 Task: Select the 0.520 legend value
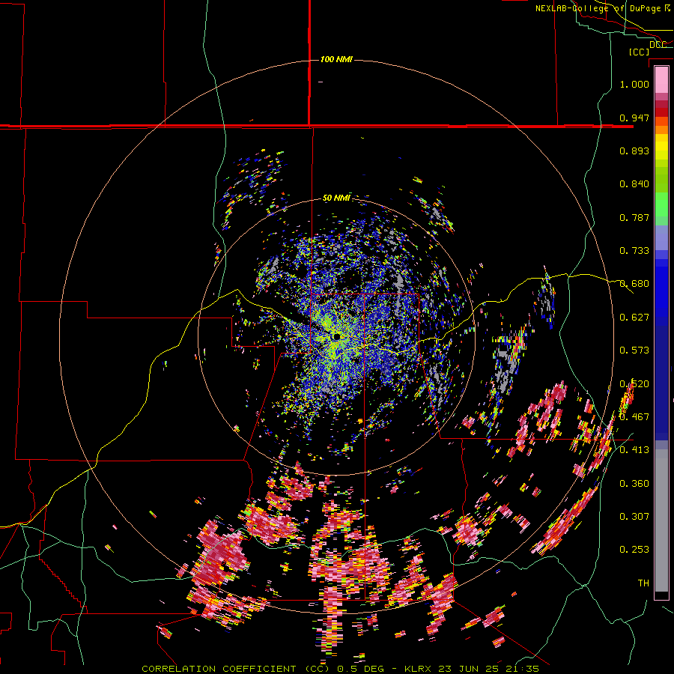(x=634, y=384)
